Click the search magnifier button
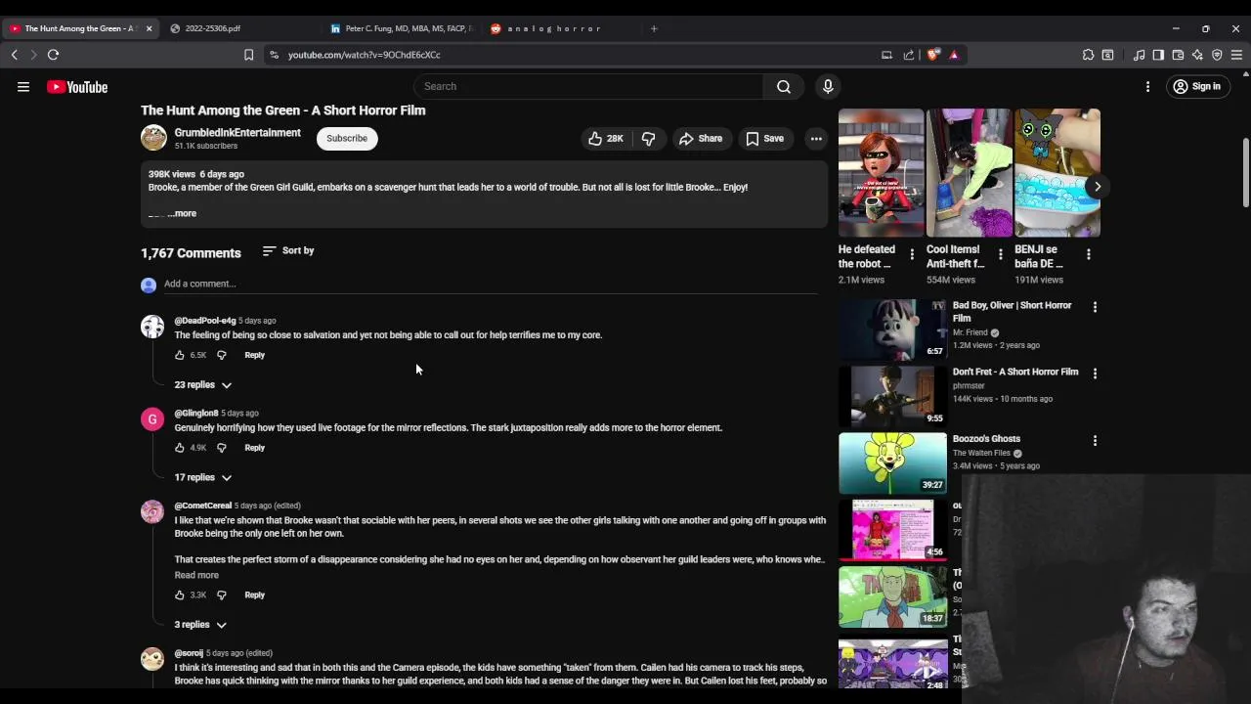1251x704 pixels. coord(784,86)
